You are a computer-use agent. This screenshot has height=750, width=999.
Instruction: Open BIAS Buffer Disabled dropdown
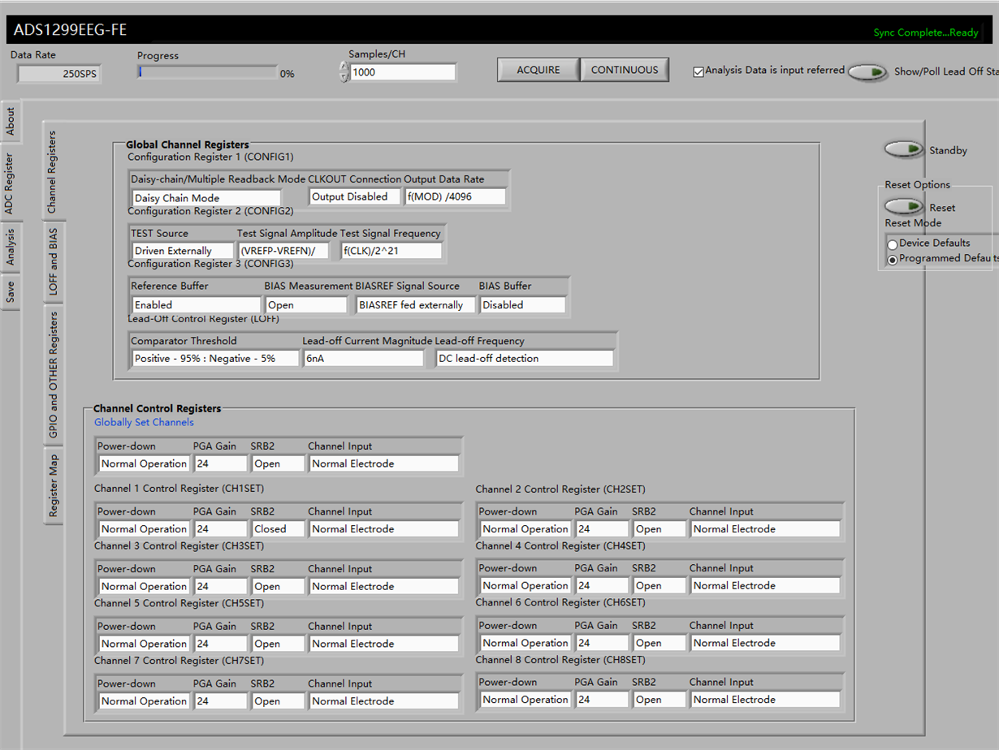[522, 305]
